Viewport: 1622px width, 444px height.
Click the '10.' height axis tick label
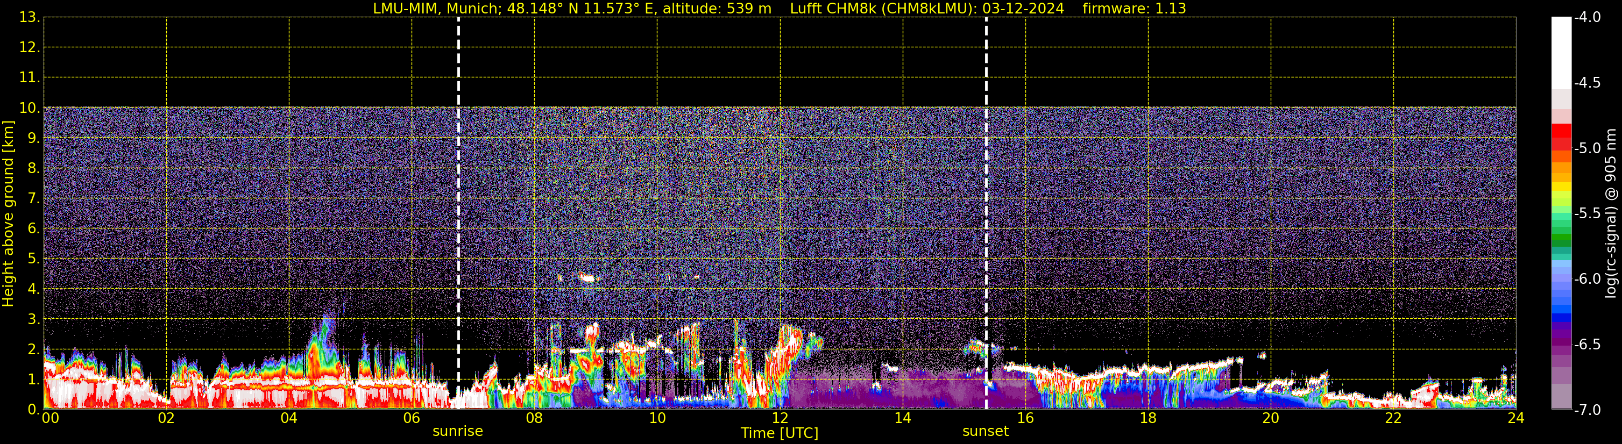[30, 108]
